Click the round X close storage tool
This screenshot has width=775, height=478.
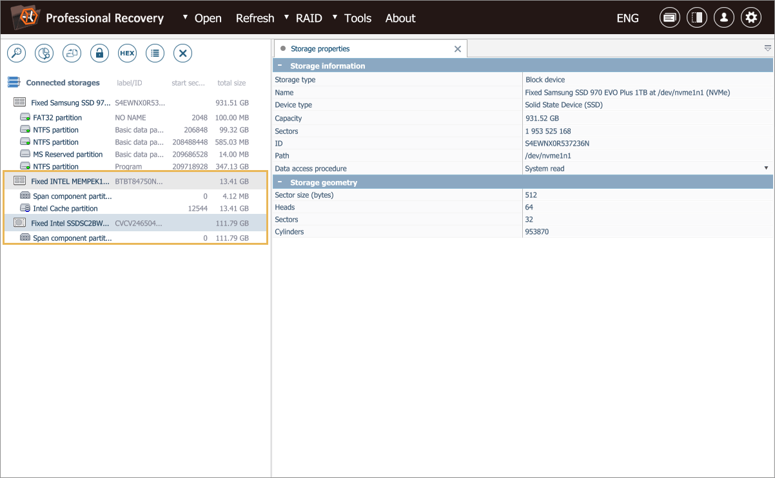[182, 53]
